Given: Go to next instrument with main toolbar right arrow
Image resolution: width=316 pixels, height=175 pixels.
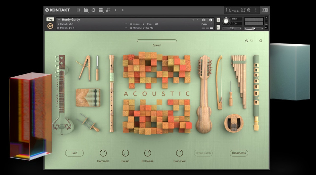Looking at the screenshot, I should [x=123, y=10].
